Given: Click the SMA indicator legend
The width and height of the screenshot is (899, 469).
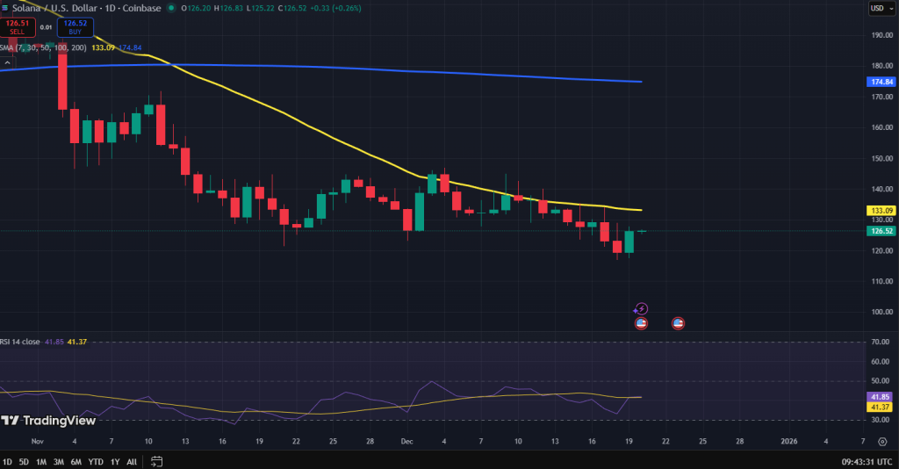Looking at the screenshot, I should [x=44, y=47].
